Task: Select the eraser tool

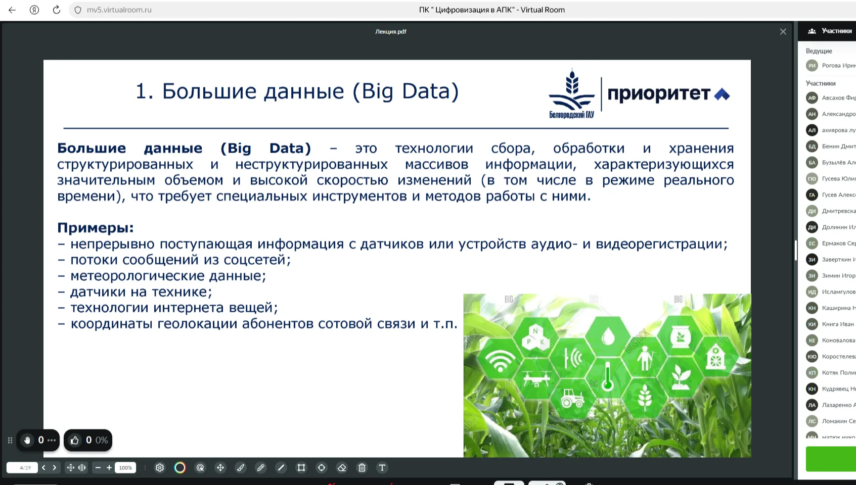Action: [342, 468]
